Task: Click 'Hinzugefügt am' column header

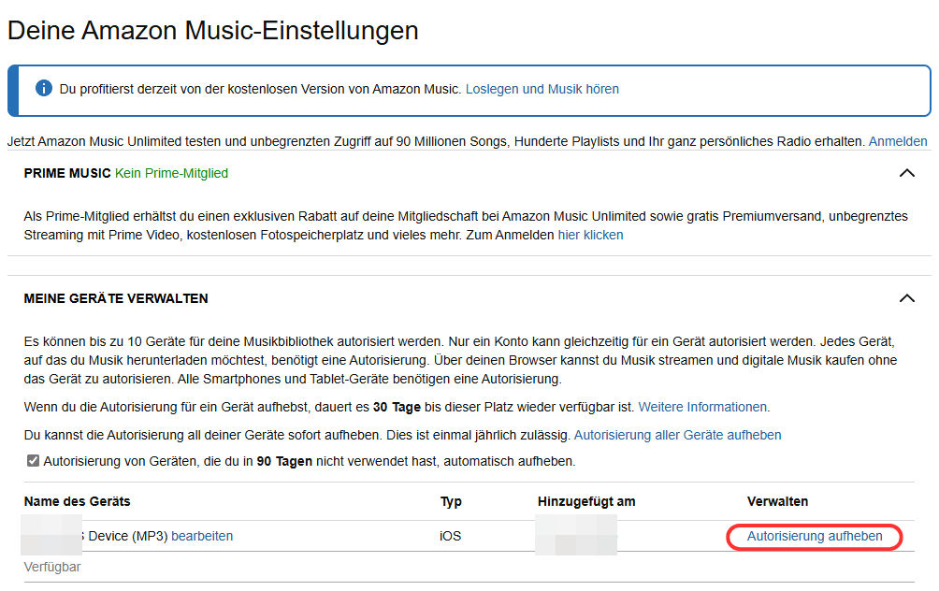Action: tap(586, 502)
